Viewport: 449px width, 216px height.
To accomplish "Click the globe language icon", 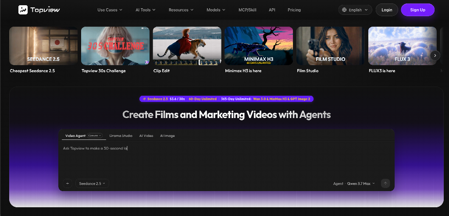I will (344, 10).
